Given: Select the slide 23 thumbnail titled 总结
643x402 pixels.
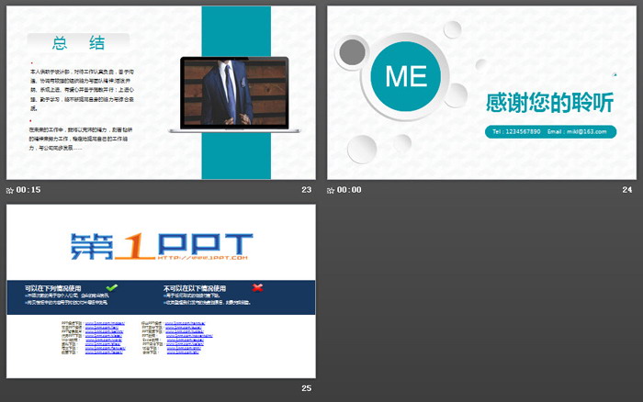Looking at the screenshot, I should tap(161, 93).
